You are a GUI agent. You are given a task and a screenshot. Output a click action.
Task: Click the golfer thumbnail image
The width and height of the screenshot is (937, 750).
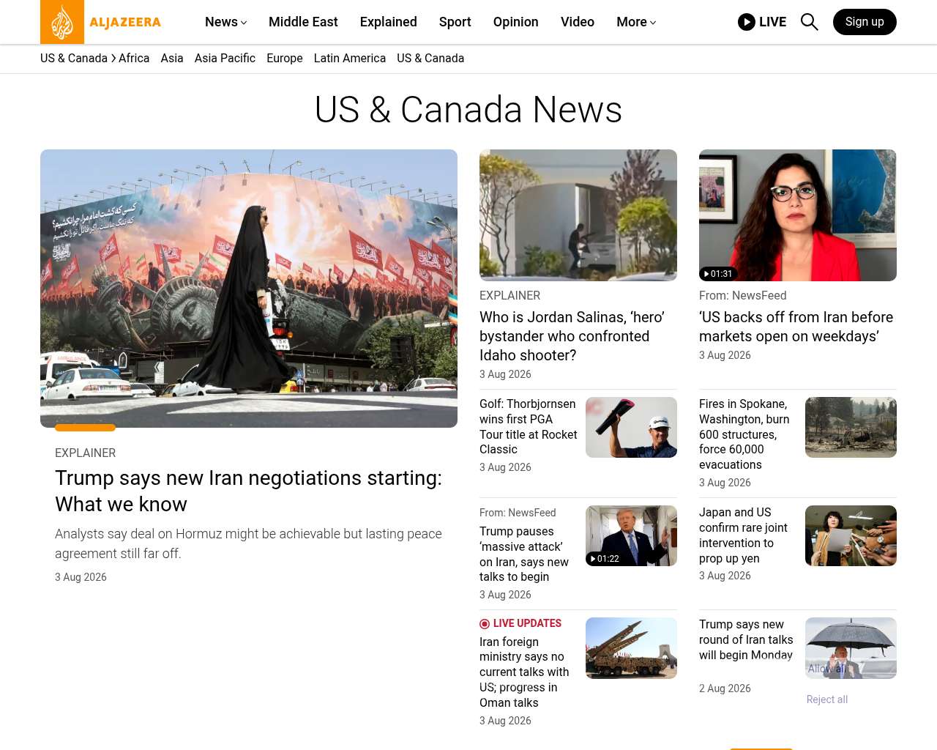(631, 428)
